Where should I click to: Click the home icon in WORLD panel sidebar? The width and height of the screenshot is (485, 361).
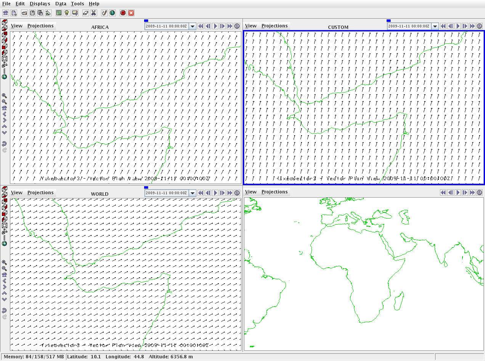[x=4, y=275]
